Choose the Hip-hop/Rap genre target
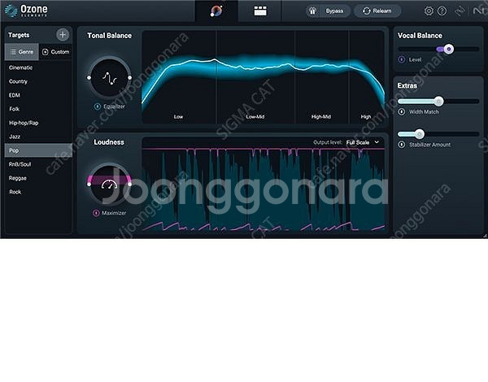The width and height of the screenshot is (488, 382). (38, 123)
